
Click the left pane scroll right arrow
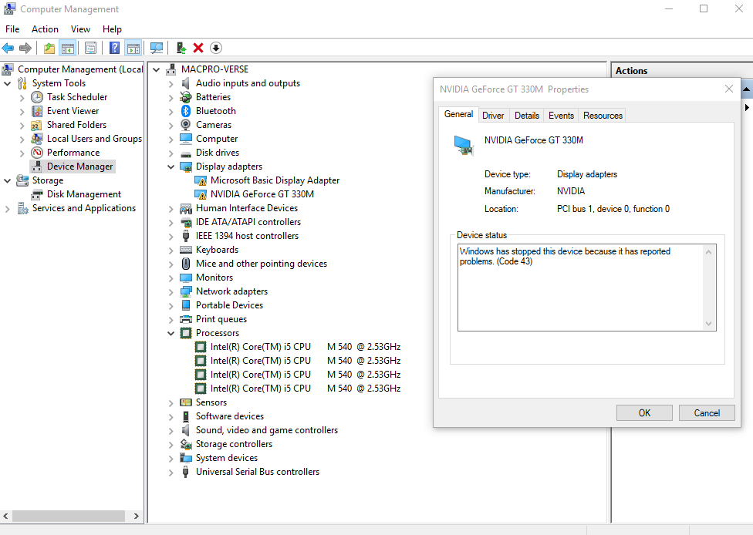137,516
